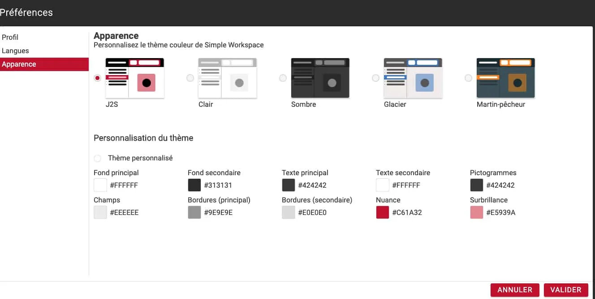Open the Profil preferences section

click(x=10, y=38)
